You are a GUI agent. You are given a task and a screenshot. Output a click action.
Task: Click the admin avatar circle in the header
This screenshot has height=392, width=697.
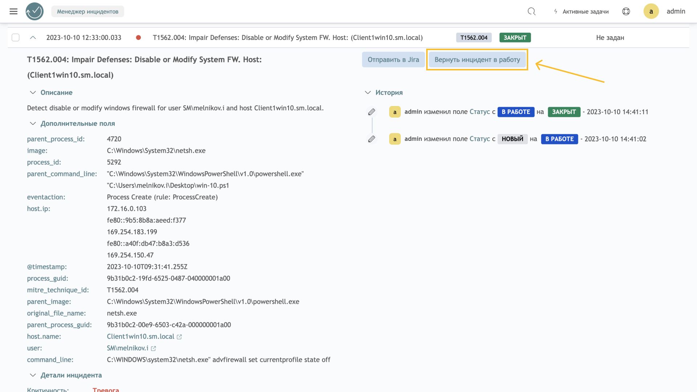[x=651, y=11]
